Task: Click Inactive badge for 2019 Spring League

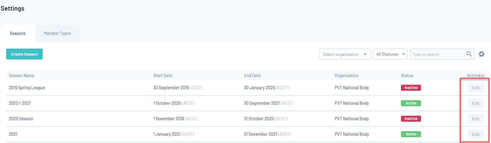Action: [x=411, y=88]
